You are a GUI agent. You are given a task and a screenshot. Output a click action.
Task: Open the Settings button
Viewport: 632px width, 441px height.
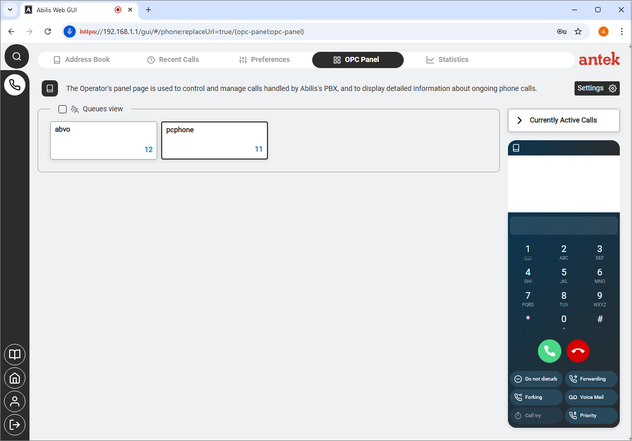pyautogui.click(x=597, y=88)
